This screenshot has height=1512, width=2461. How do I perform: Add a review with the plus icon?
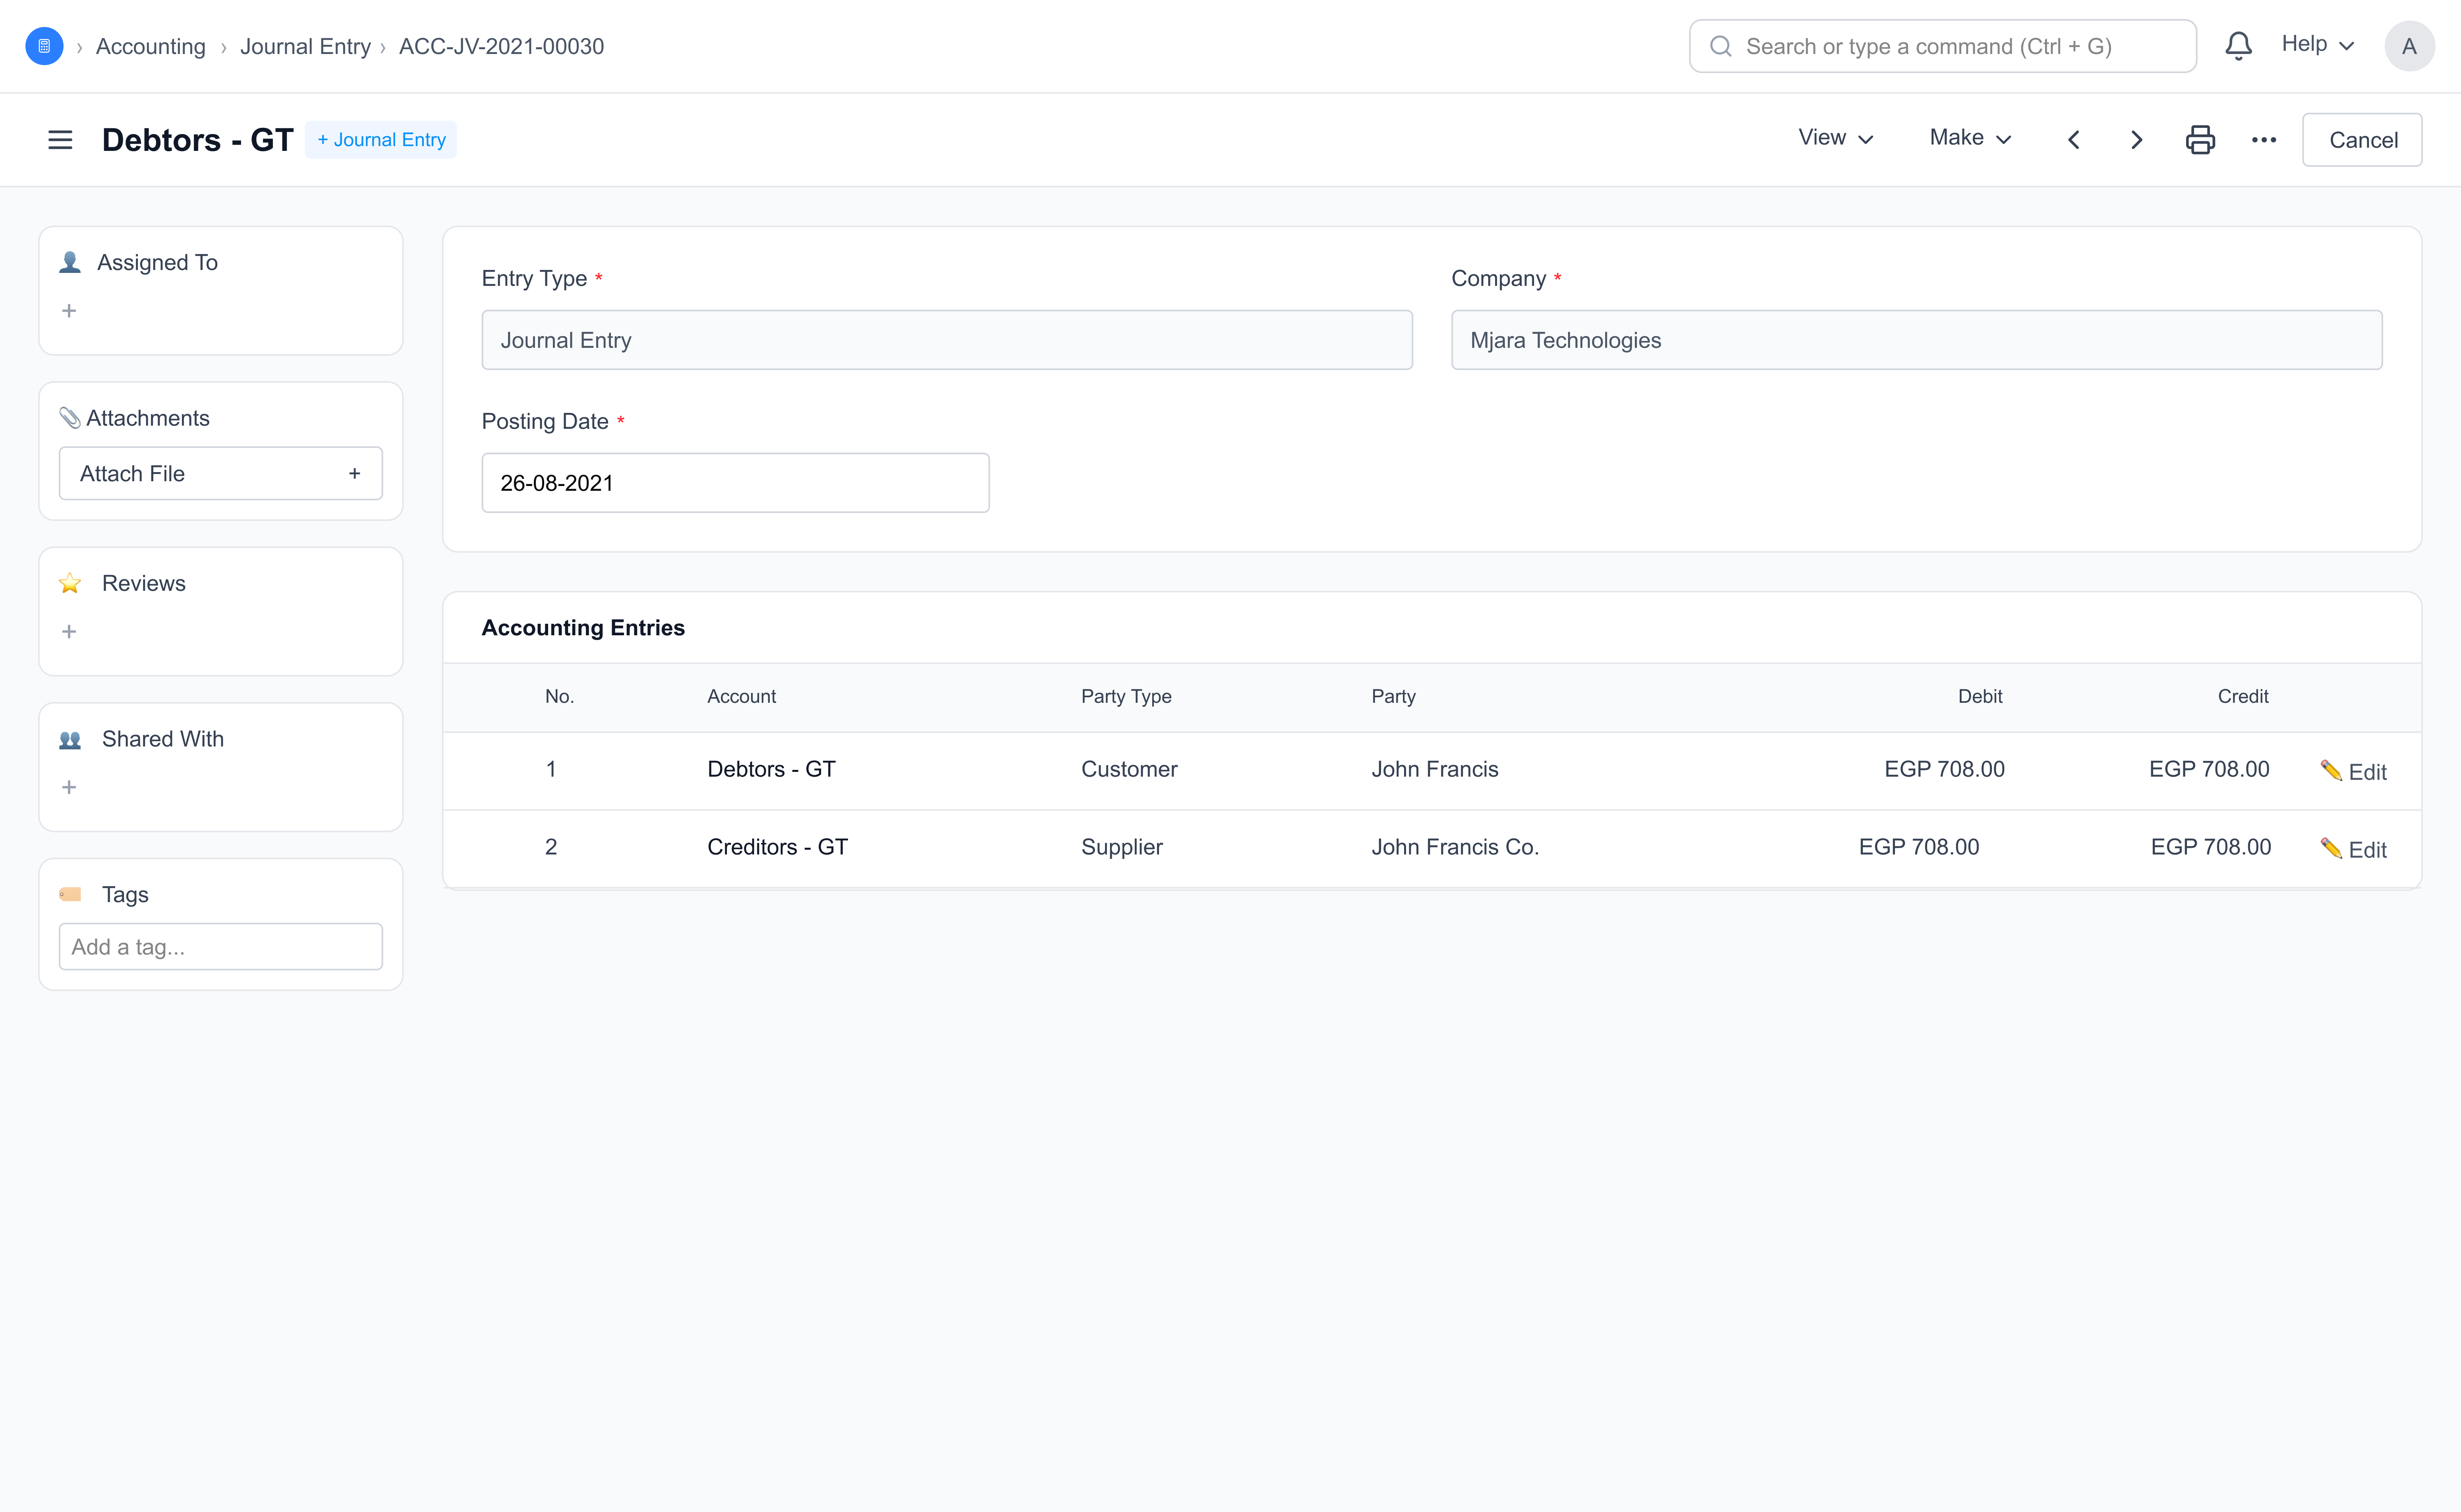69,632
